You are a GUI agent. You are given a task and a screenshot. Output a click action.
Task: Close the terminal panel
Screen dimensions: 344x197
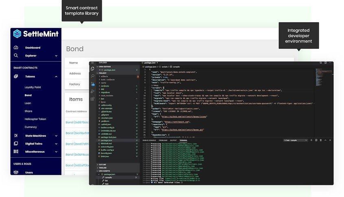pyautogui.click(x=330, y=140)
